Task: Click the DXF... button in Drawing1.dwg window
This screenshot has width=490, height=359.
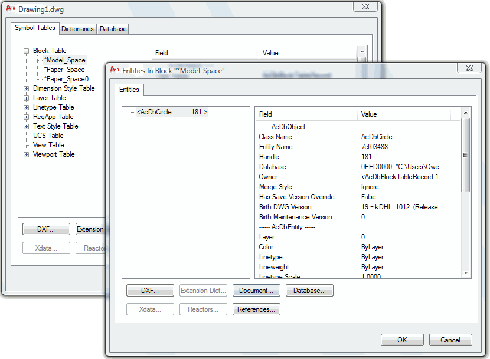Action: click(x=46, y=229)
